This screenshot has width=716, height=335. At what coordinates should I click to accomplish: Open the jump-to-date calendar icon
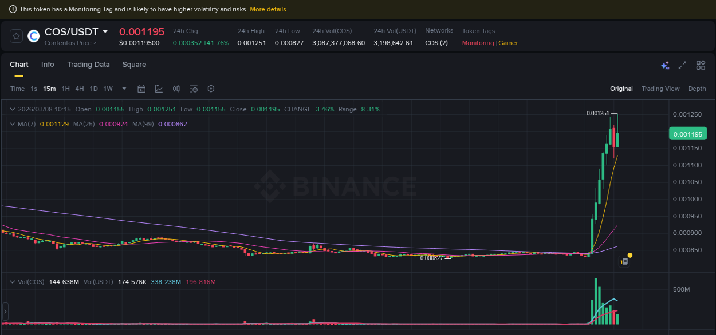click(141, 89)
